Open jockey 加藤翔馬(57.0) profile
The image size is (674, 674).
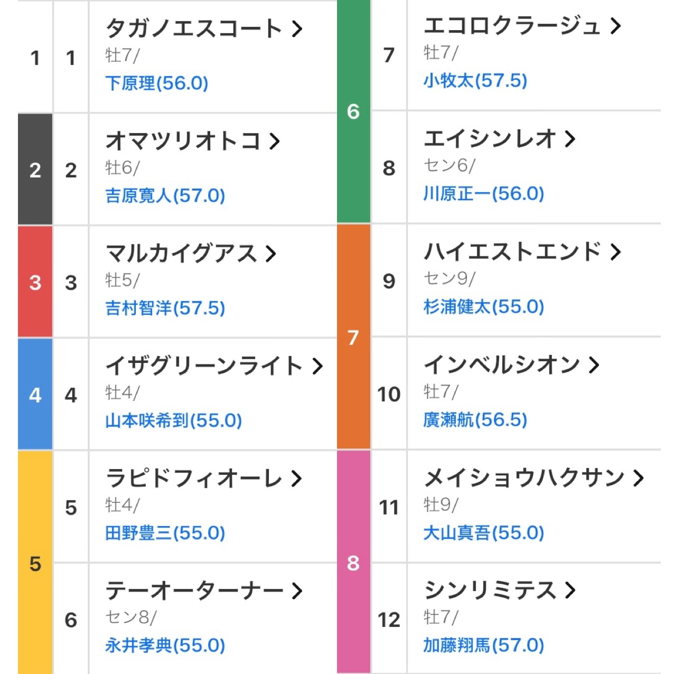pos(484,645)
